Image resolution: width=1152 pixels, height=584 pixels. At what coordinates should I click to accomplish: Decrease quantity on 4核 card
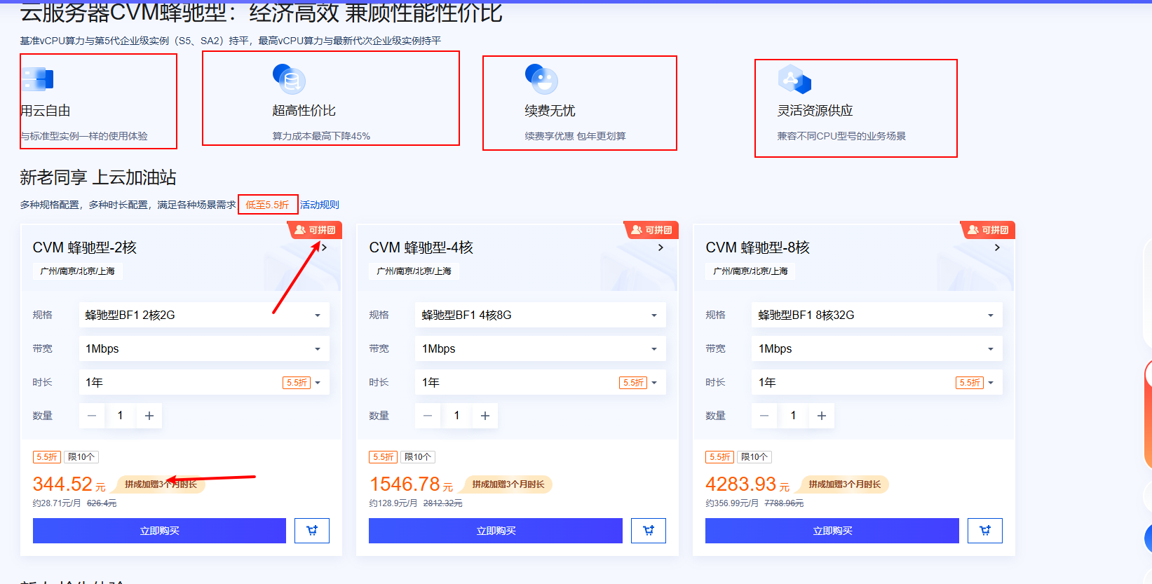(x=428, y=416)
